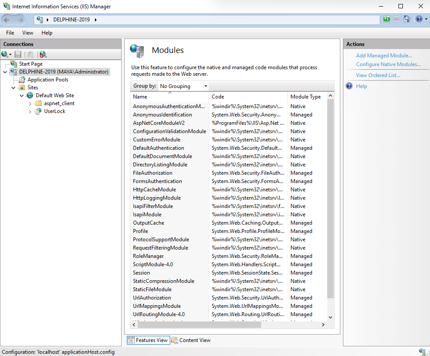Click the Delete Connection icon
This screenshot has height=356, width=430.
[43, 54]
